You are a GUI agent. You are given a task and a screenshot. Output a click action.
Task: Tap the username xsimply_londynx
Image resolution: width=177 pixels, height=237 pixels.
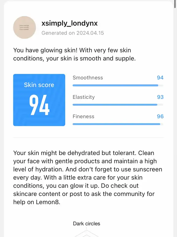[x=70, y=24]
